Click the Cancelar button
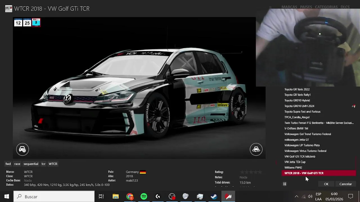 345,184
